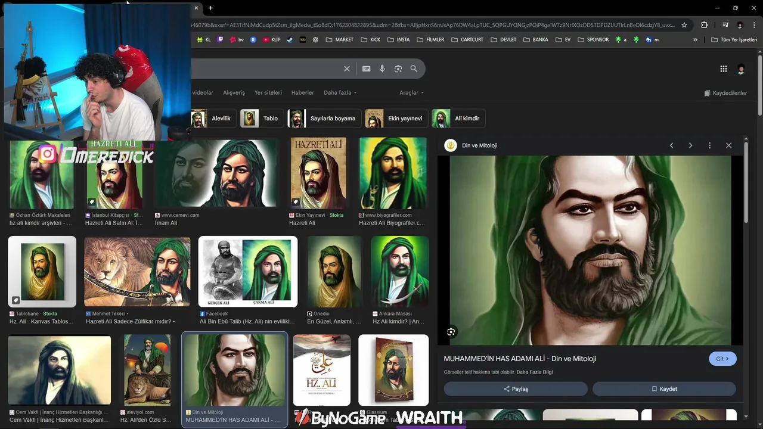Show hidden bookmarks with double chevron
This screenshot has width=763, height=429.
pos(695,40)
